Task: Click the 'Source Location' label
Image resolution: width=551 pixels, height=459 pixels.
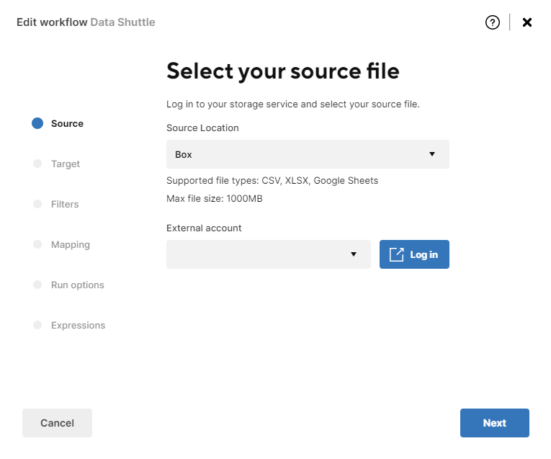Action: click(x=202, y=128)
